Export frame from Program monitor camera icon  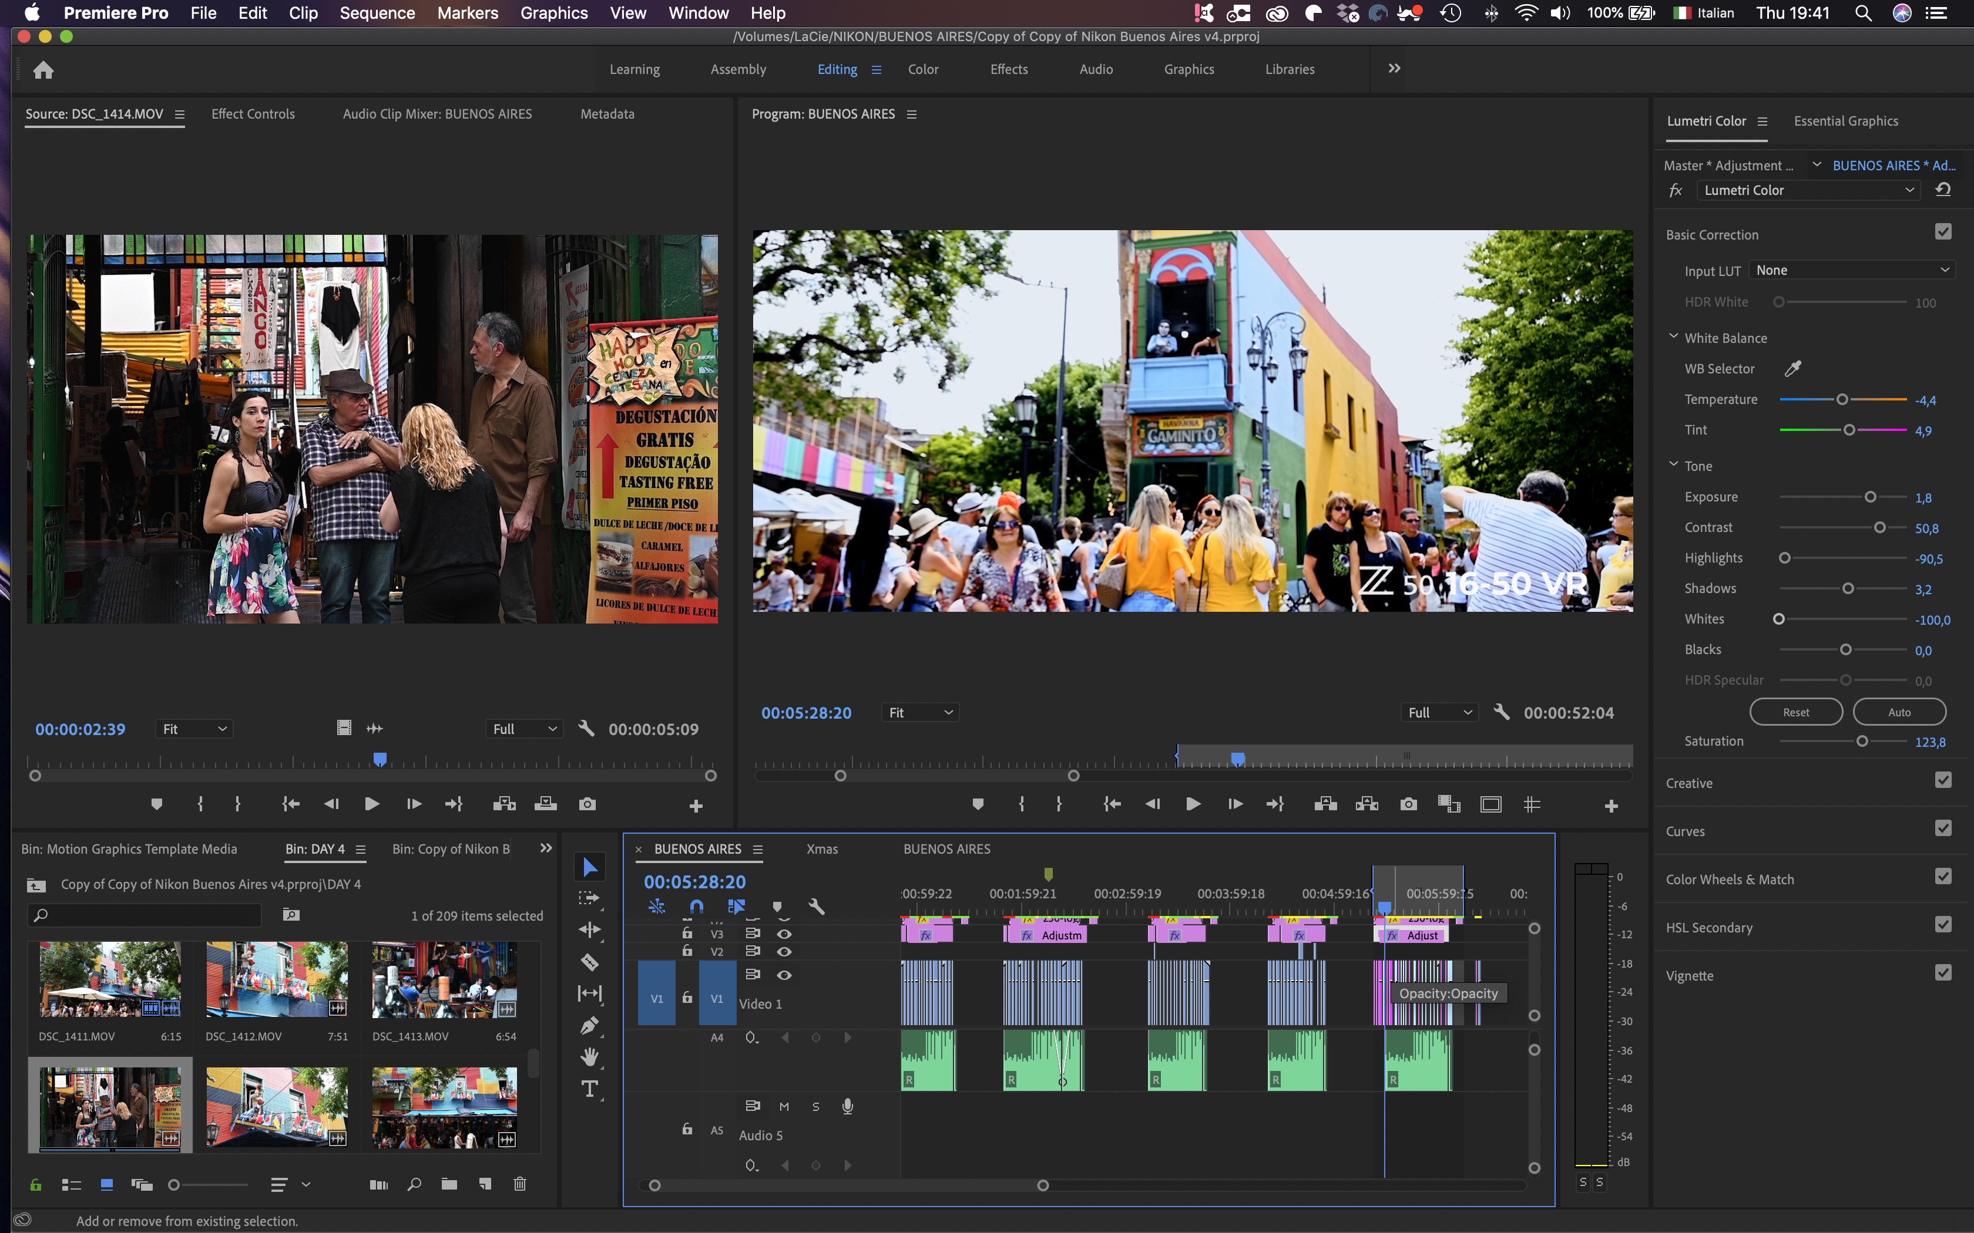click(x=1408, y=805)
